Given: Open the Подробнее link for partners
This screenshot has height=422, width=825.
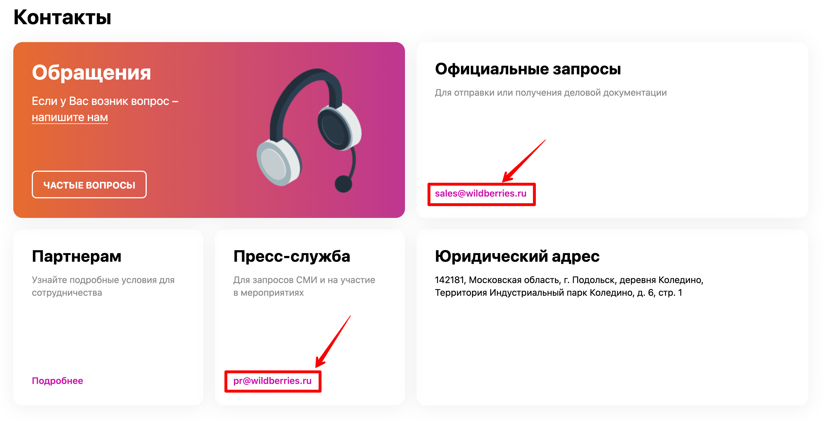Looking at the screenshot, I should (x=57, y=381).
